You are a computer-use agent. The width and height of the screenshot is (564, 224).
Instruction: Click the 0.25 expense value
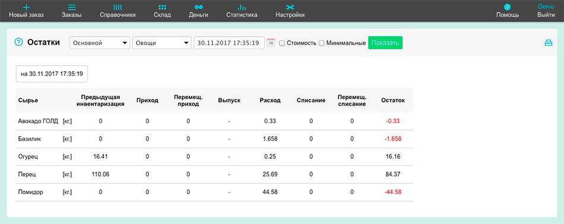pos(270,156)
